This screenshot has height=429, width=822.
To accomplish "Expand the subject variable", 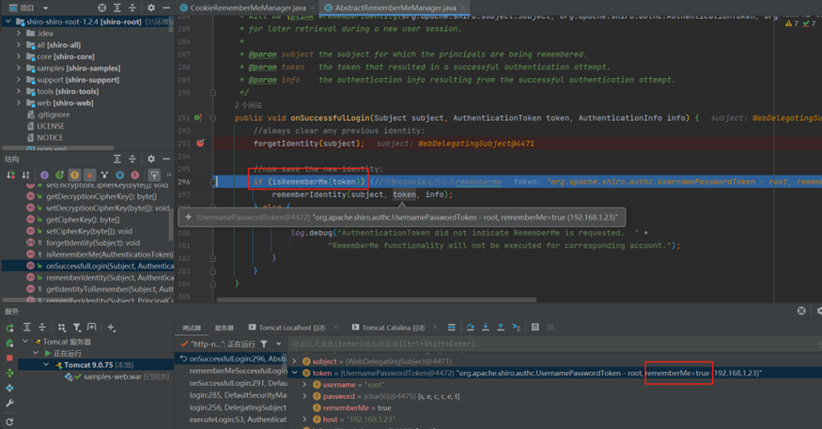I will (295, 361).
